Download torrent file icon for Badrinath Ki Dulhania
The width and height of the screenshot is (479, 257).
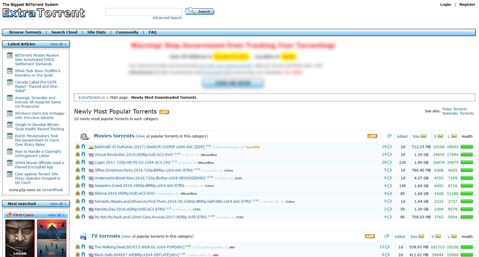click(x=77, y=147)
